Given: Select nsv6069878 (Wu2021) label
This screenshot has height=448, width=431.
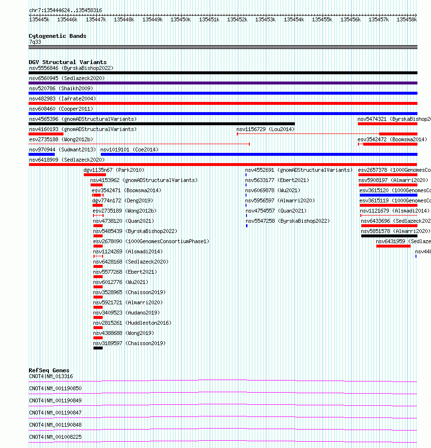Looking at the screenshot, I should pos(273,190).
